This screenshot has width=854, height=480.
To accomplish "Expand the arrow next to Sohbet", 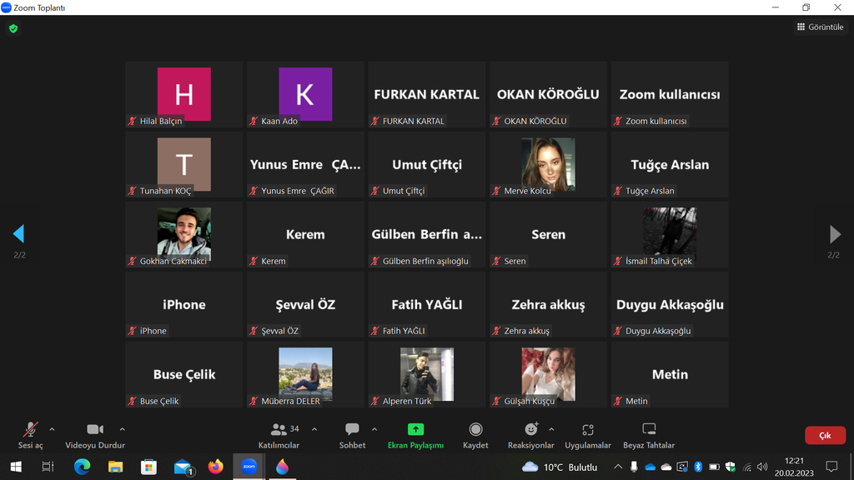I will click(374, 429).
